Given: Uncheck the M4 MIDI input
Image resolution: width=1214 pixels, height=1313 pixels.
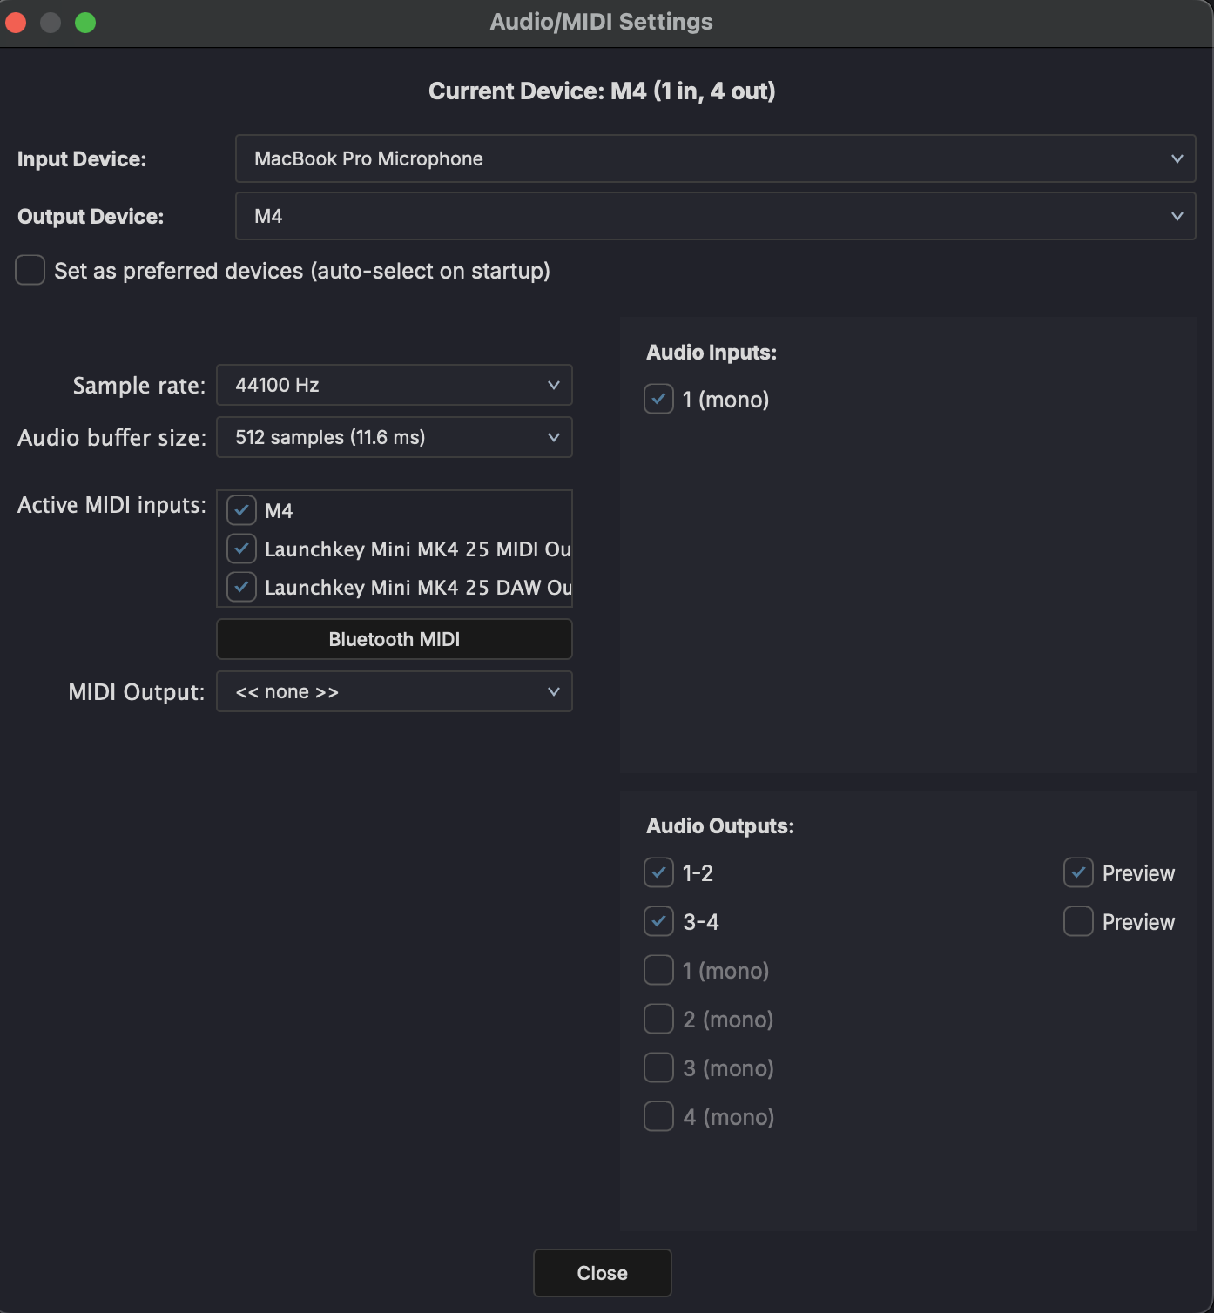Looking at the screenshot, I should (241, 510).
